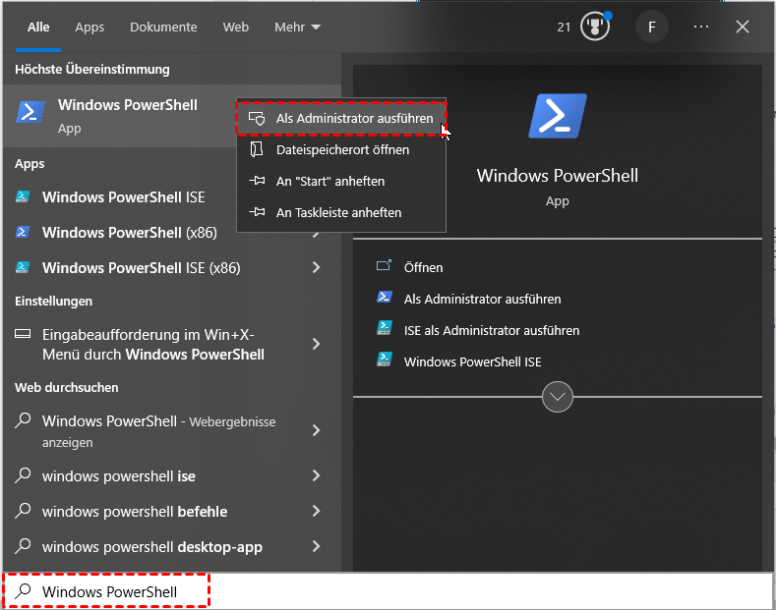Click the Windows PowerShell (x86) icon

coord(24,233)
